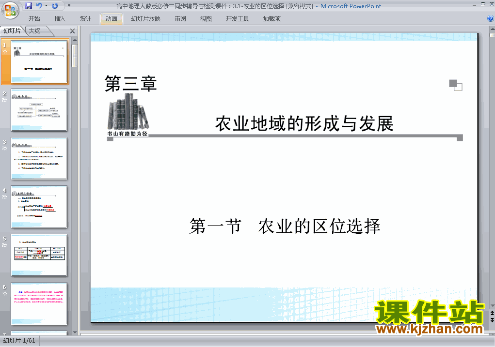Select slide 6 thumbnail with pink text
The width and height of the screenshot is (495, 347).
pos(39,303)
